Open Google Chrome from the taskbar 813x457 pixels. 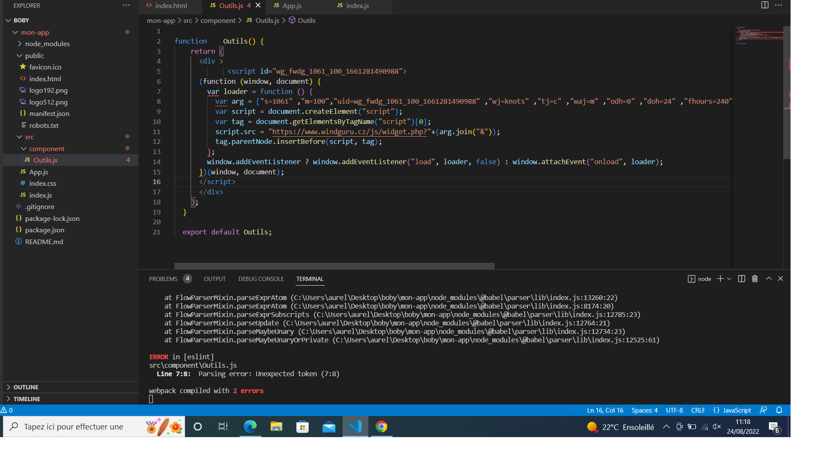pos(381,427)
